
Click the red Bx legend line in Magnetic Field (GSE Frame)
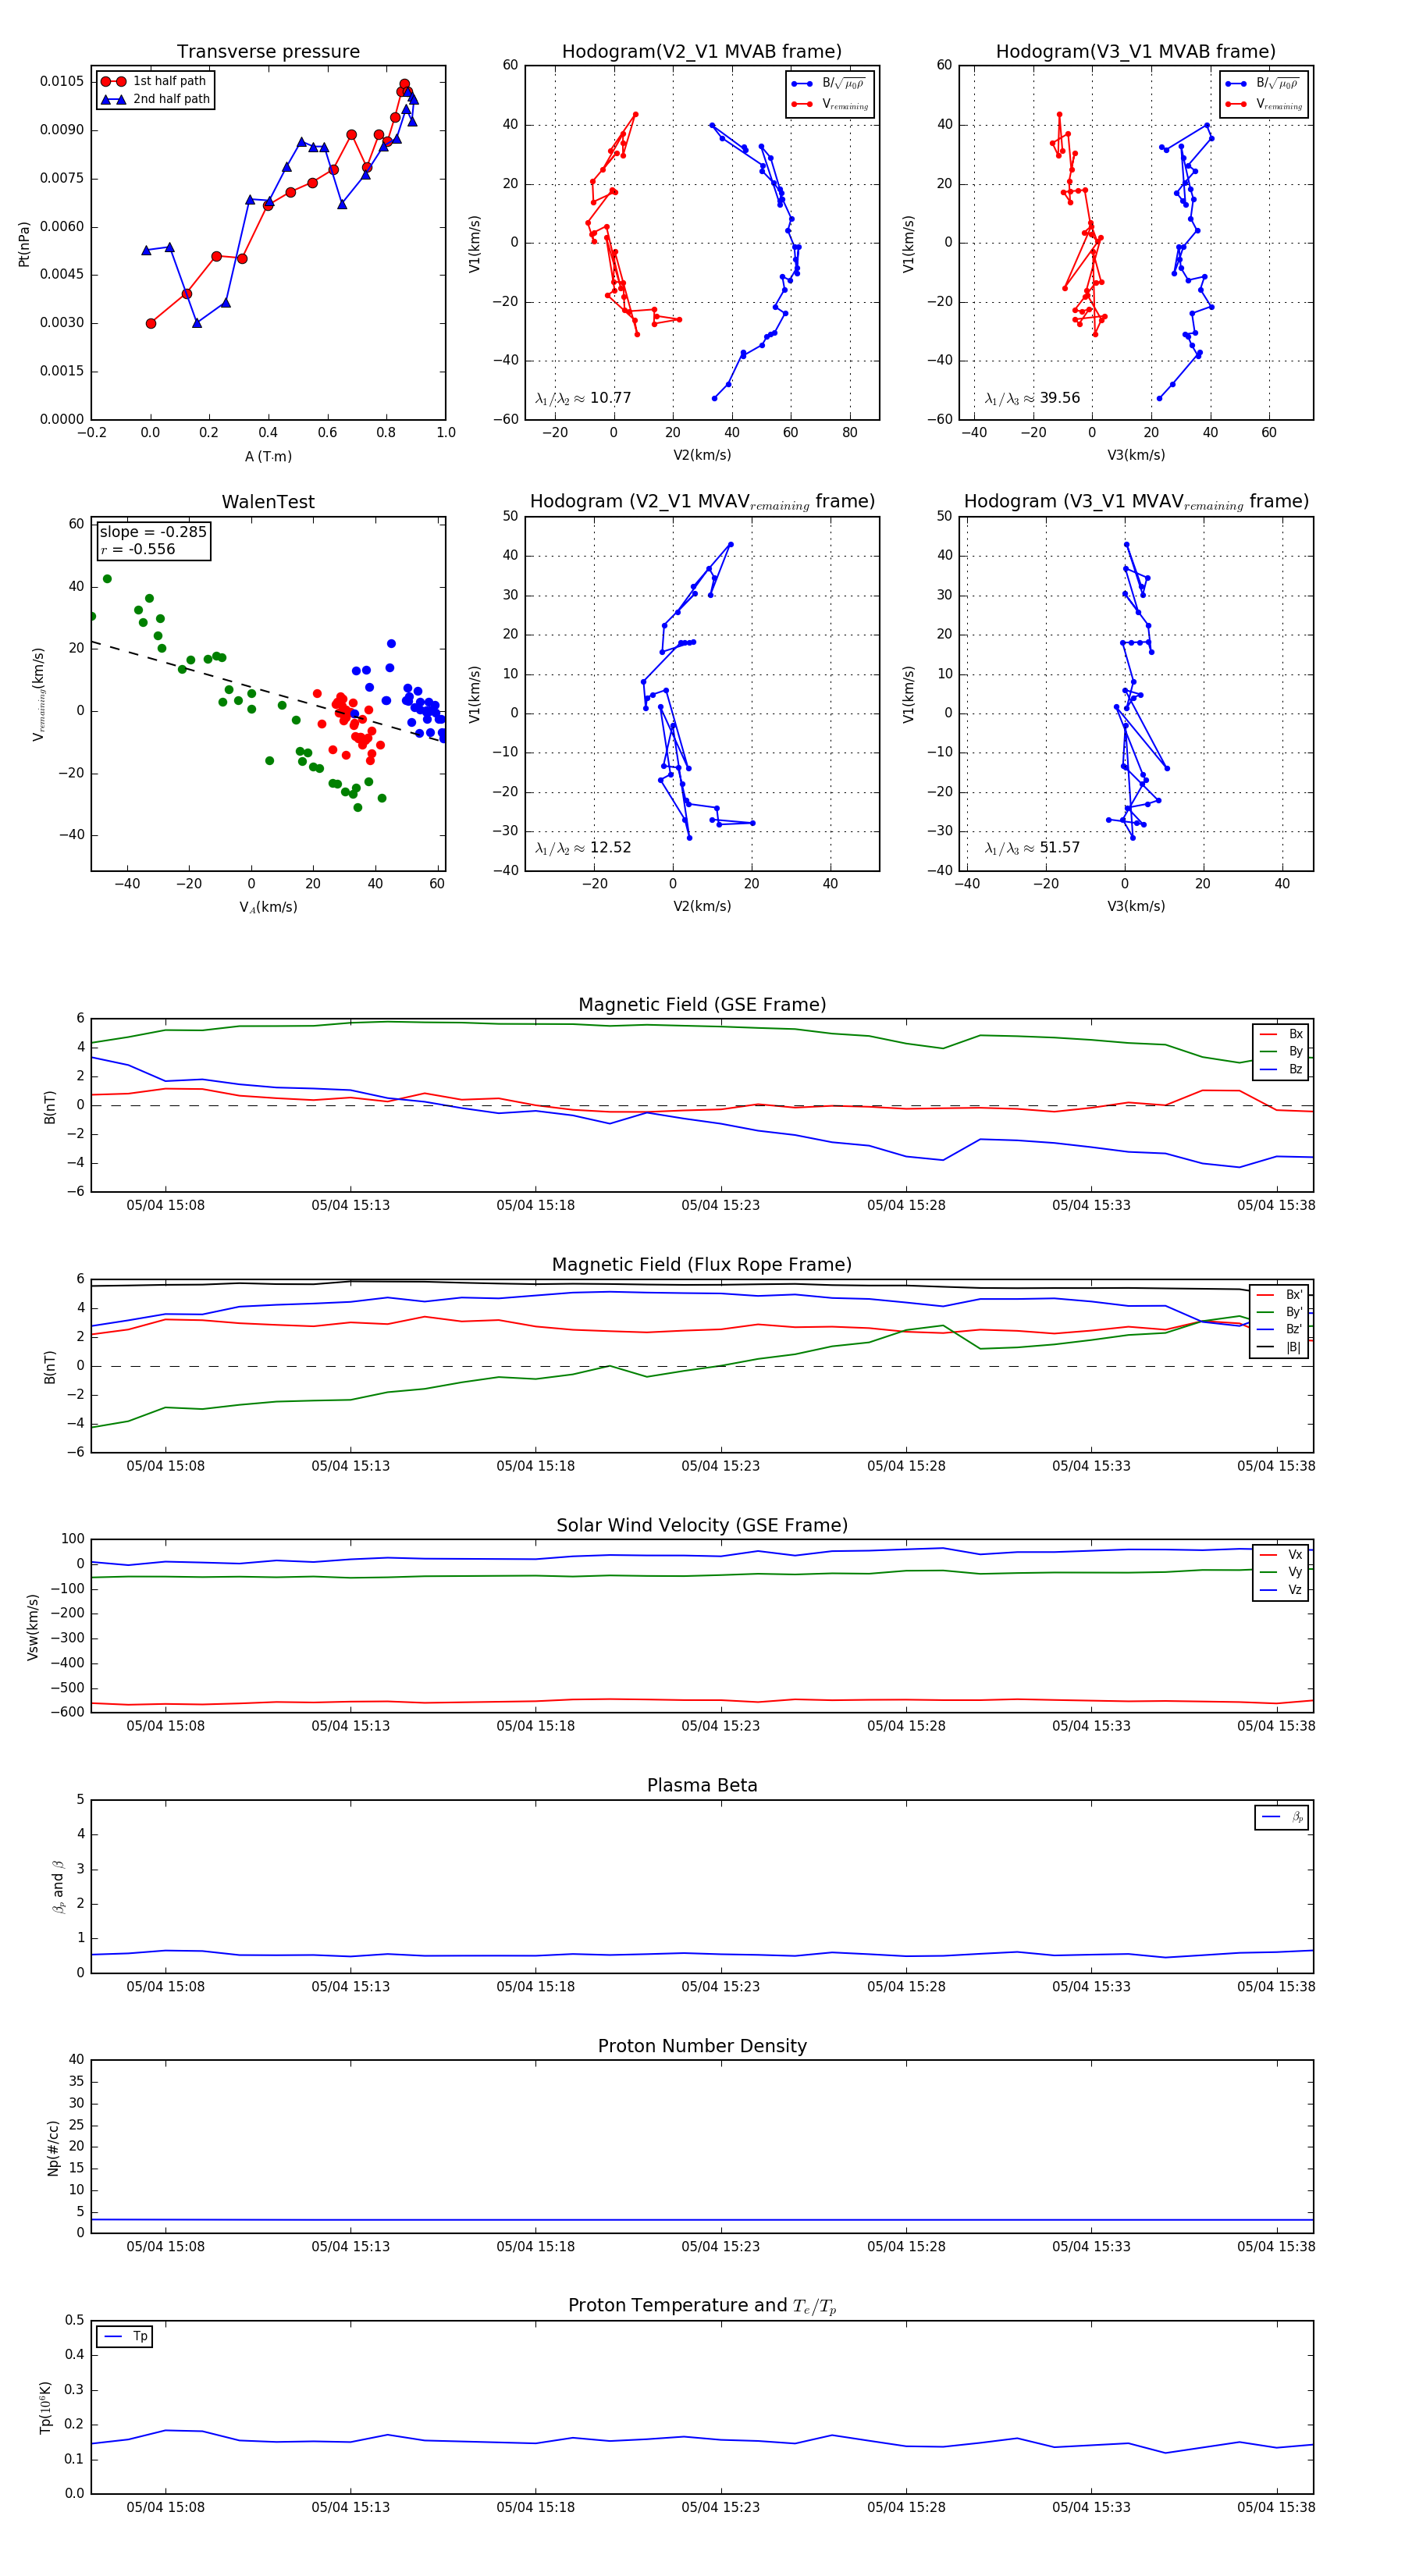coord(1269,1034)
